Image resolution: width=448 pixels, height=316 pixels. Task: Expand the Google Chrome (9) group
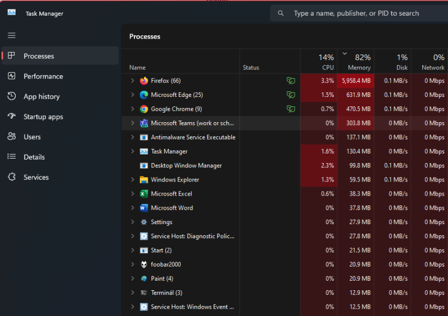pyautogui.click(x=132, y=109)
